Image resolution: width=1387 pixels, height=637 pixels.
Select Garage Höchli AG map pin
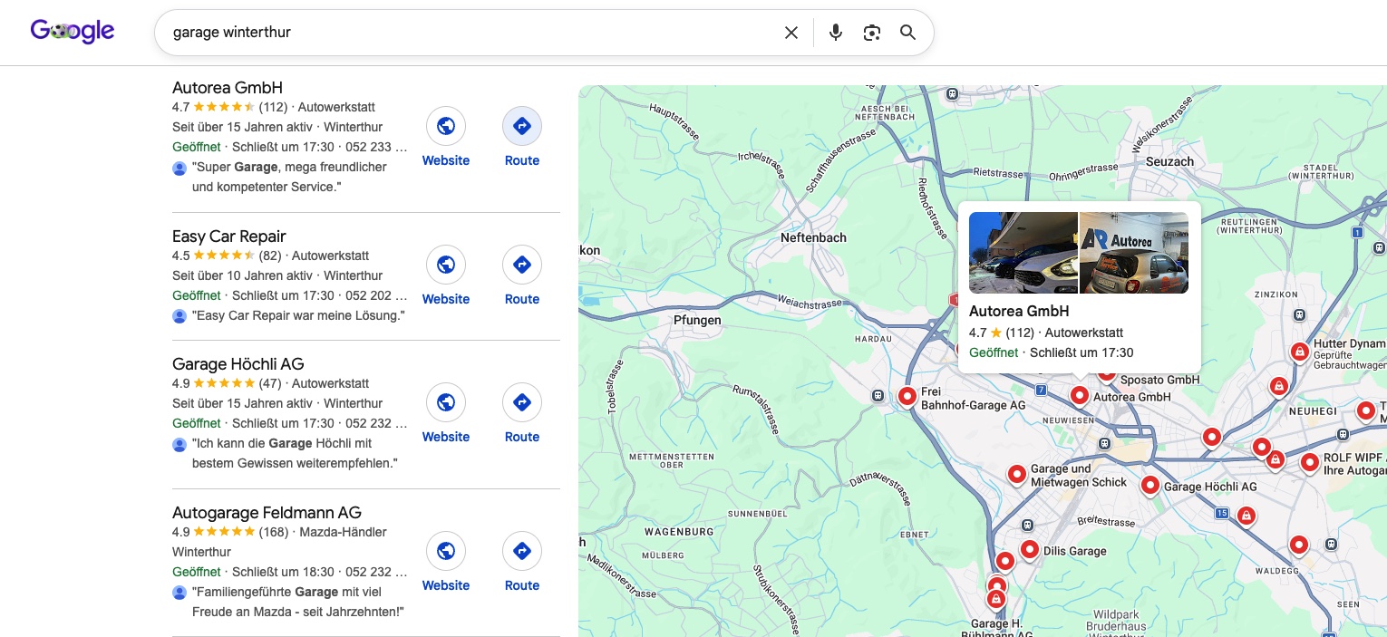point(1149,485)
